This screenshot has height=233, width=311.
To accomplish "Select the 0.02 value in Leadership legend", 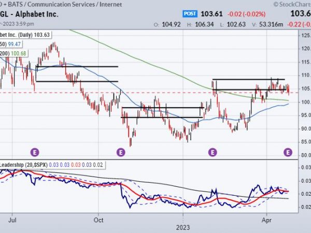I will pyautogui.click(x=98, y=165).
